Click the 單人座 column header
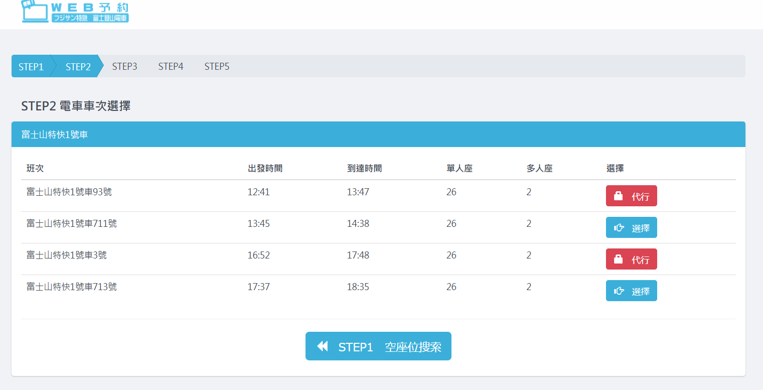This screenshot has height=390, width=763. (x=459, y=169)
